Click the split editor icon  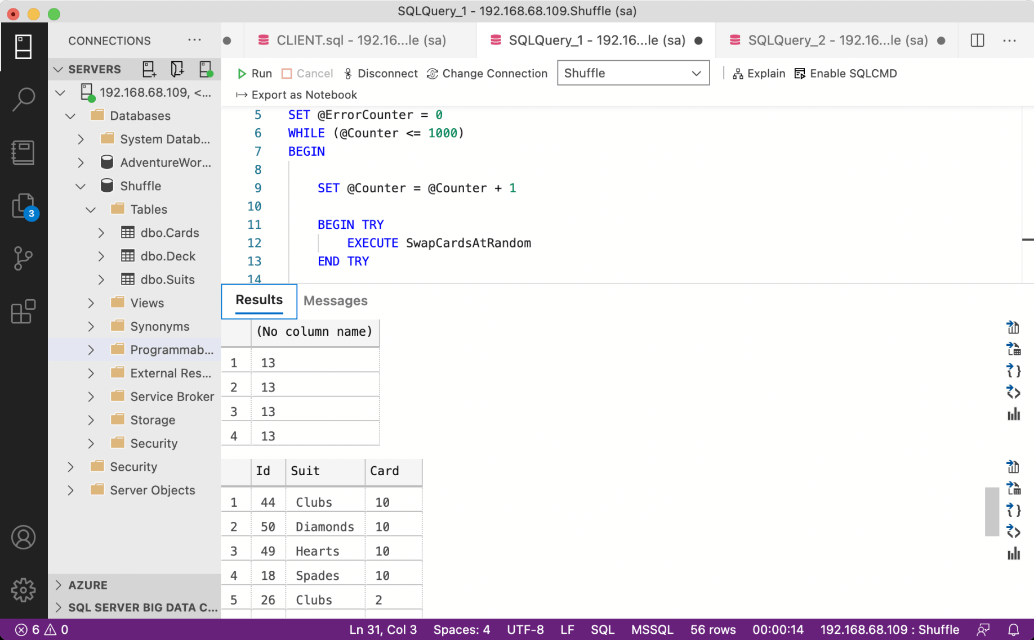click(x=977, y=40)
